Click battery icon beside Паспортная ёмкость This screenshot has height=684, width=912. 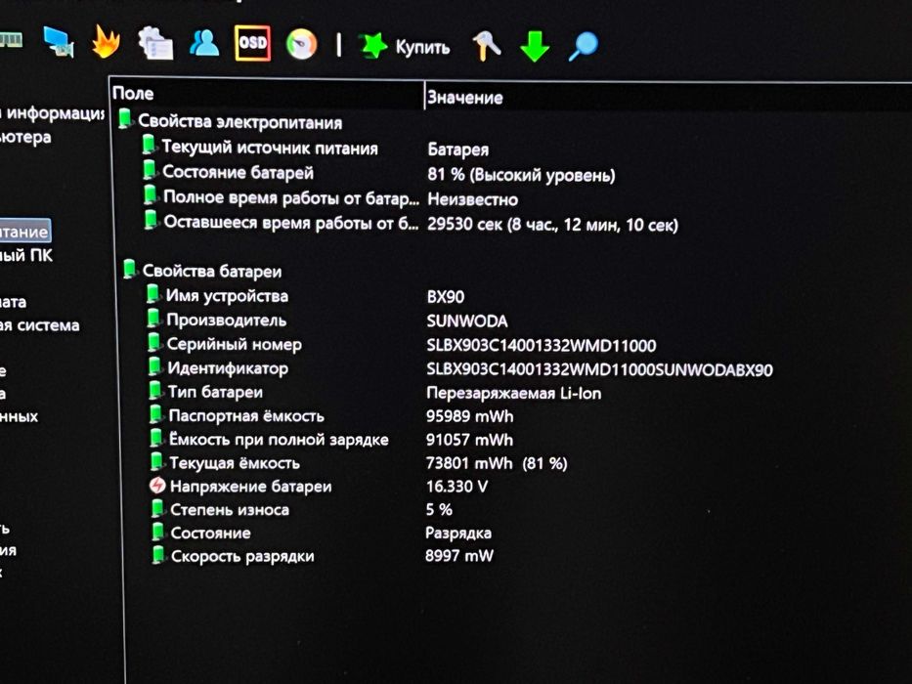pyautogui.click(x=155, y=414)
